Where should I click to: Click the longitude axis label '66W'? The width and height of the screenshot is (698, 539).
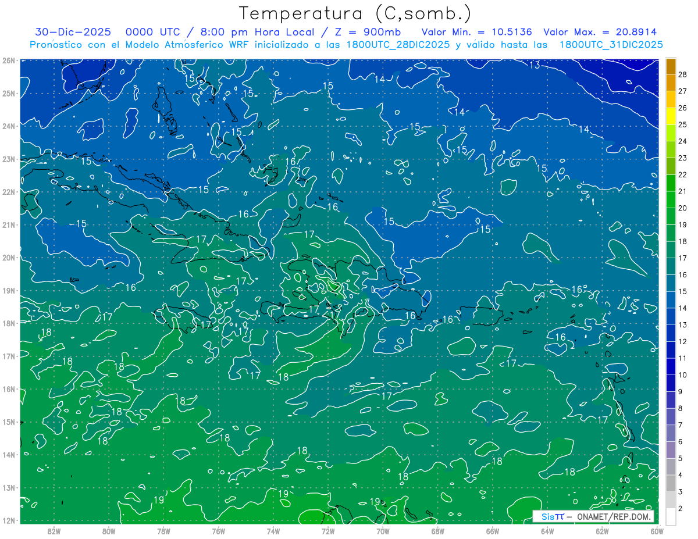coord(492,531)
